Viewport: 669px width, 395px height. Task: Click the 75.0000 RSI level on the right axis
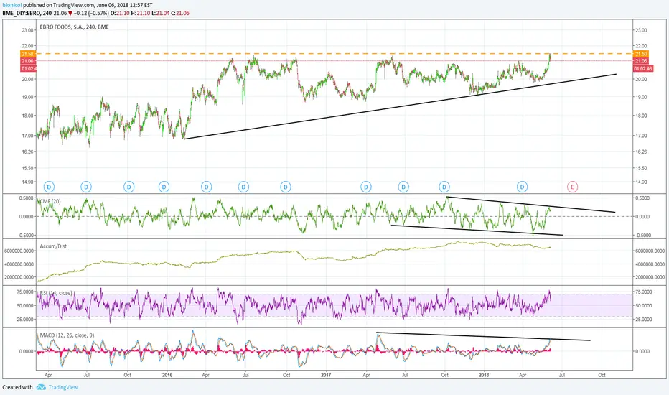pyautogui.click(x=642, y=292)
